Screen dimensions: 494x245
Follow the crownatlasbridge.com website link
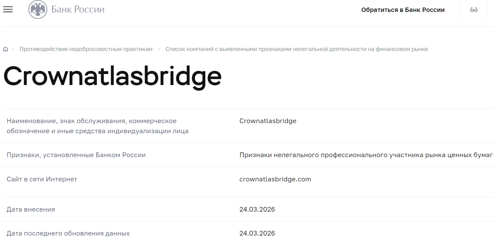click(x=275, y=179)
